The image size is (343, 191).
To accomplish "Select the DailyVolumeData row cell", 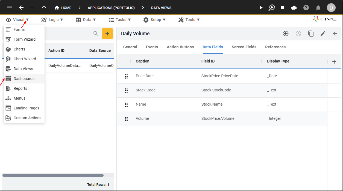I will click(65, 65).
